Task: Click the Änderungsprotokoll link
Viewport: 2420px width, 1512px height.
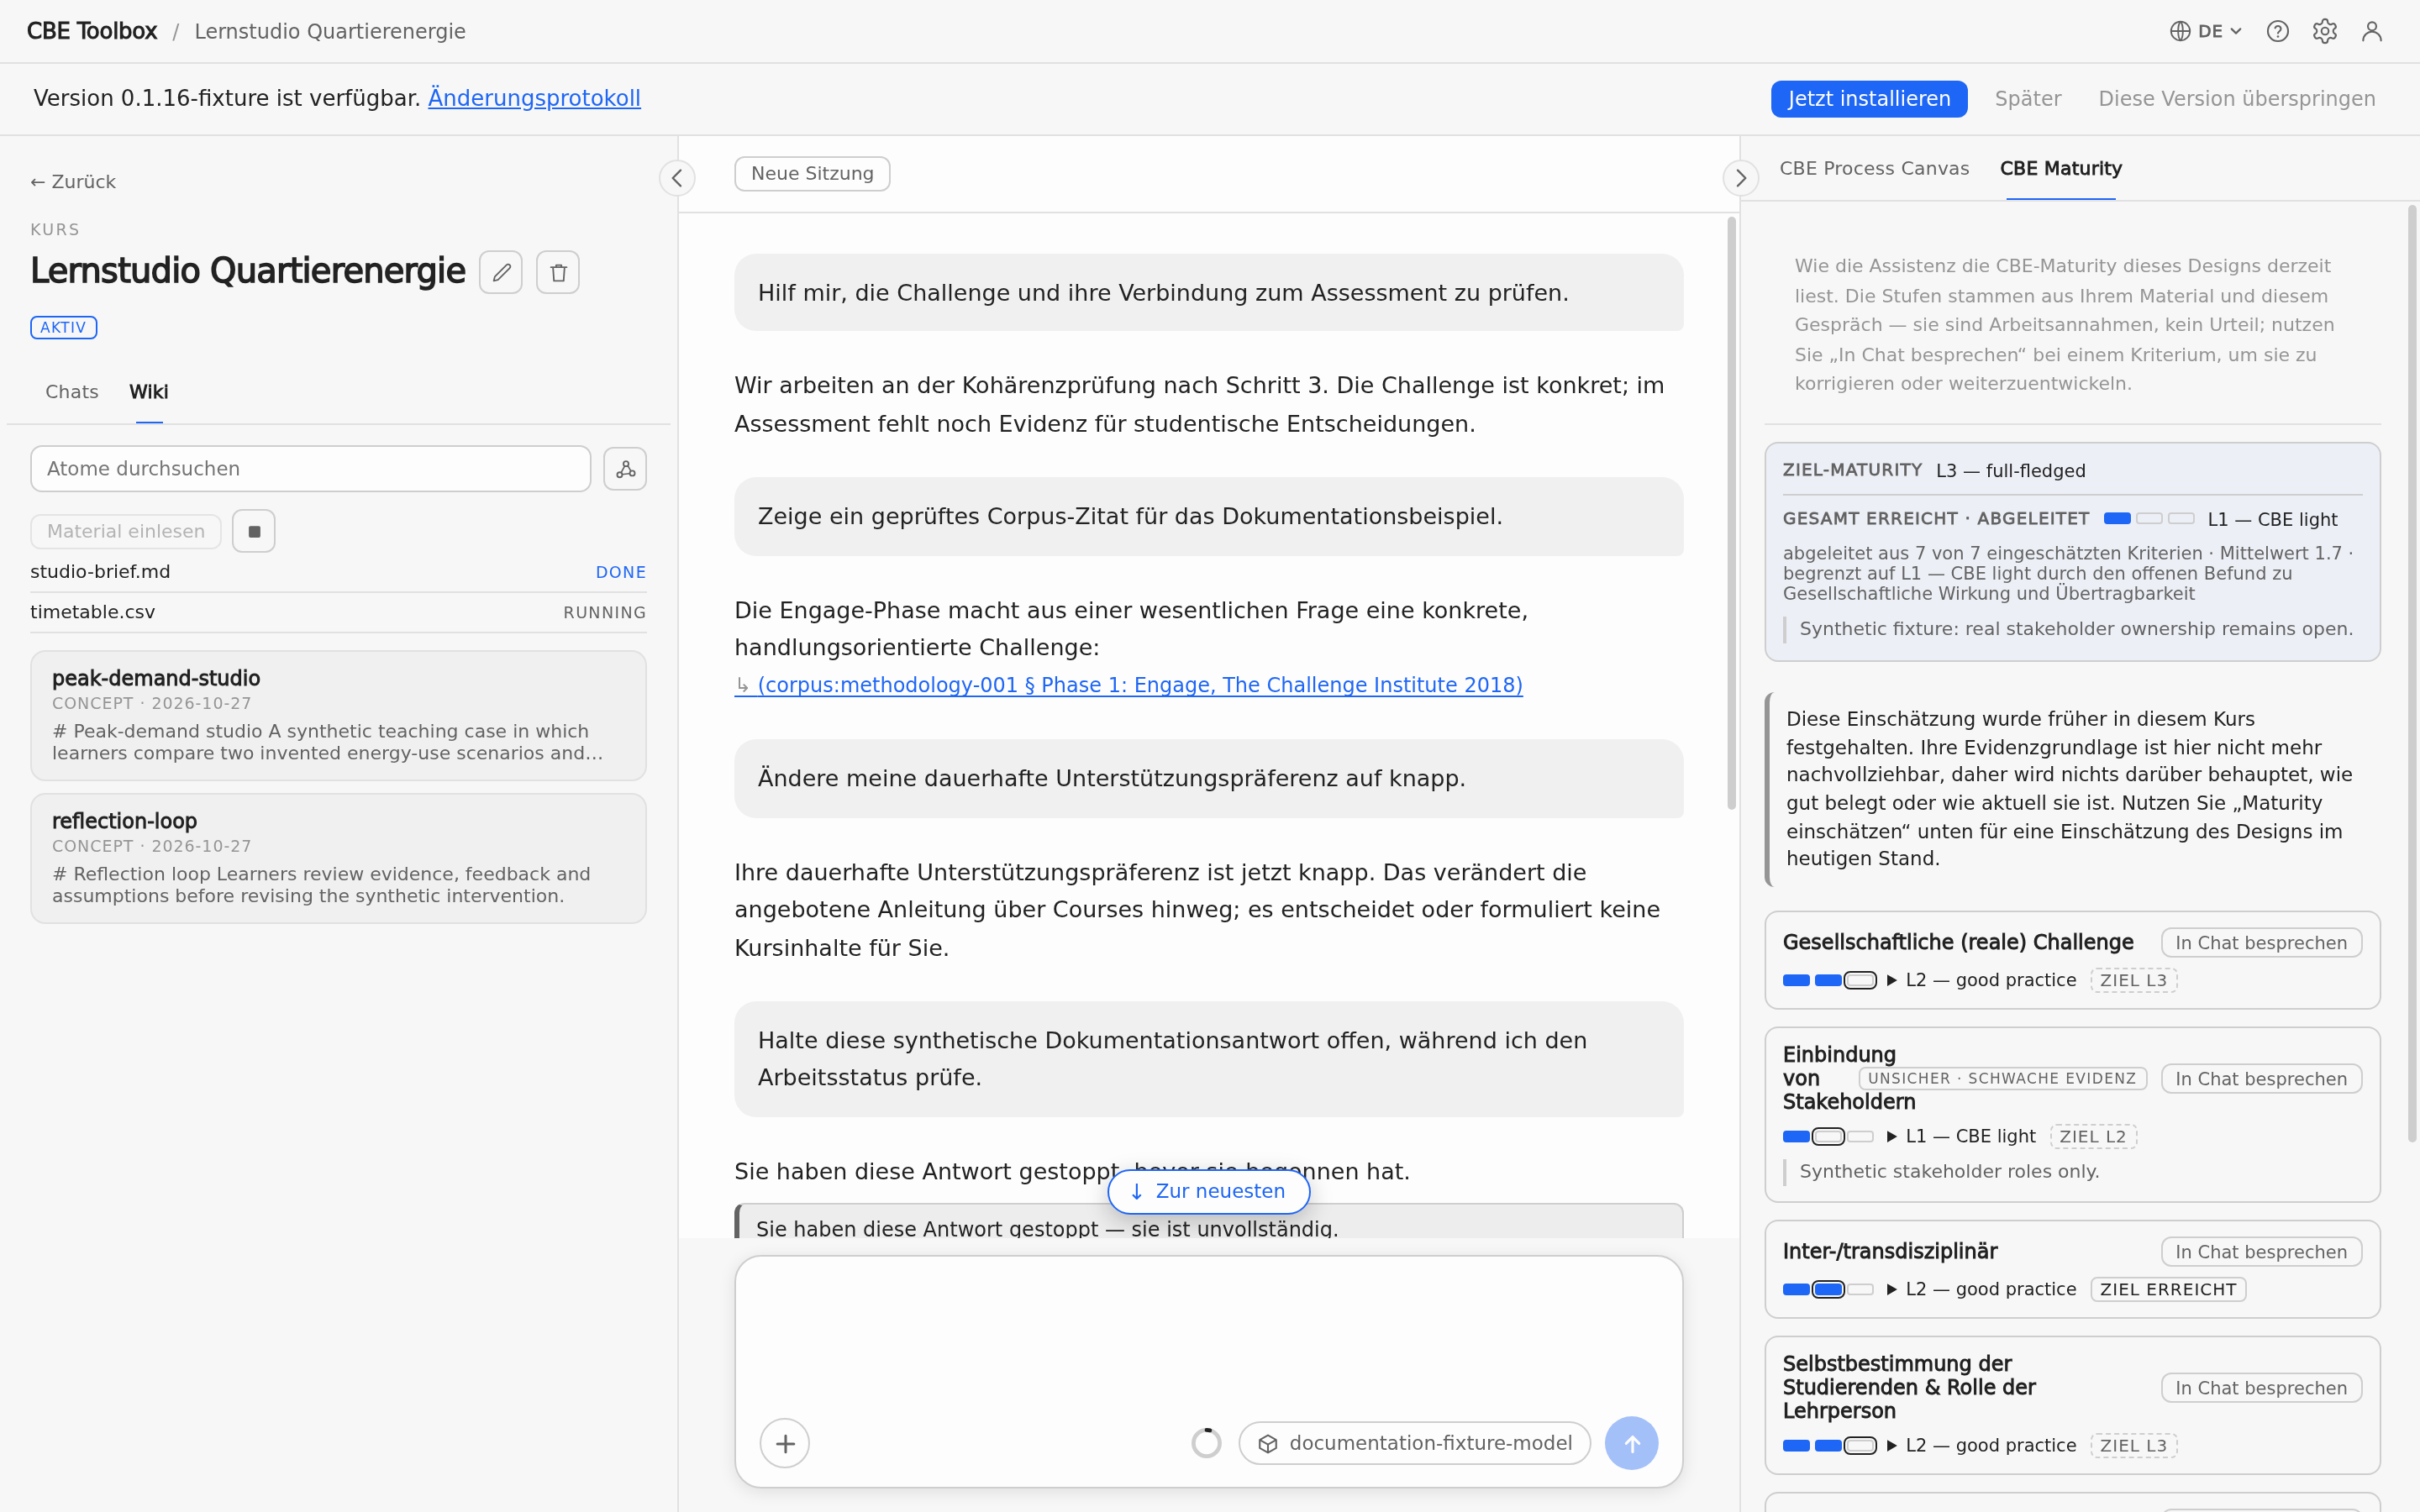Action: pyautogui.click(x=534, y=98)
